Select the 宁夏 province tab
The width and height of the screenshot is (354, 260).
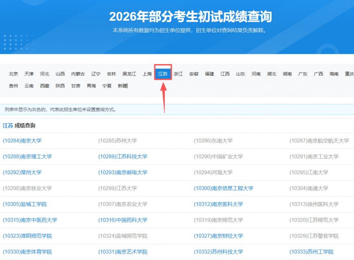107,86
